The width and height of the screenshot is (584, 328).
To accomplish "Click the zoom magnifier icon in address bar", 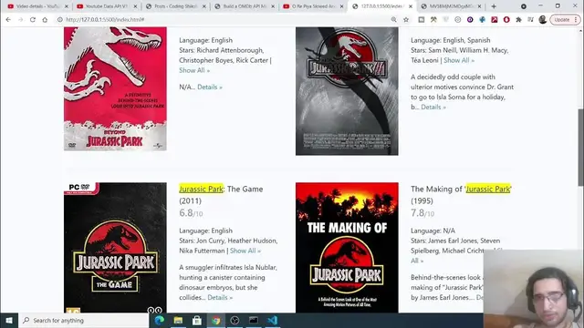I will tap(393, 19).
